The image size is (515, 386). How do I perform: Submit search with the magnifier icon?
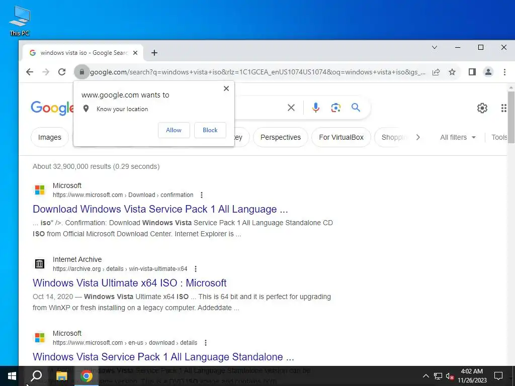coord(356,108)
